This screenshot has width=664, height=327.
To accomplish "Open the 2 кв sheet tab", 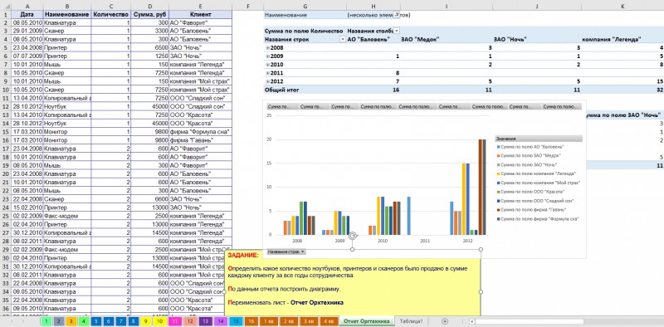I will (x=288, y=321).
